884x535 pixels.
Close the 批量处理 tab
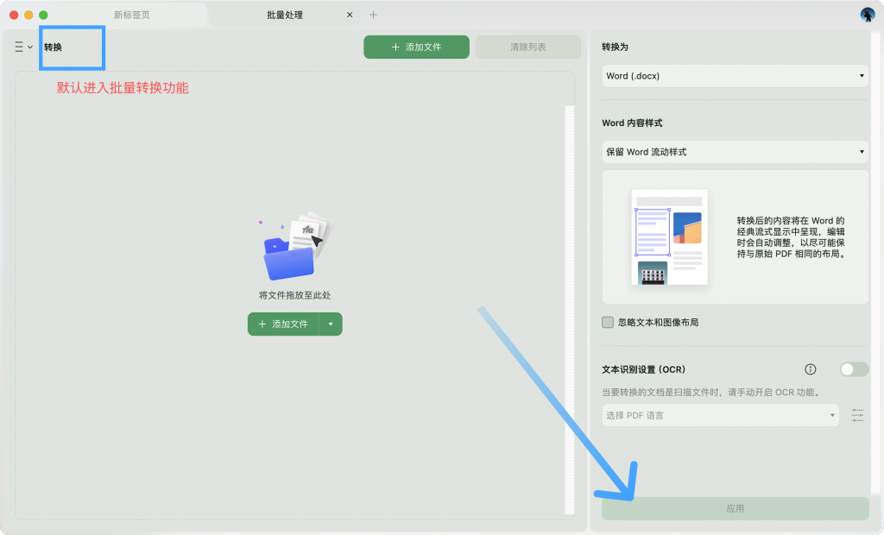pyautogui.click(x=350, y=15)
